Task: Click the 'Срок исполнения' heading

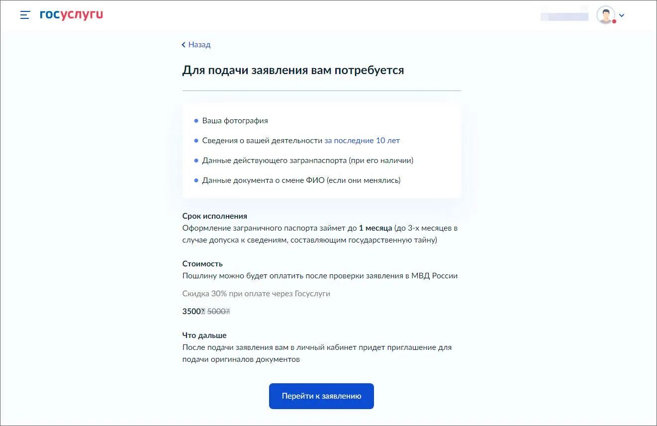Action: coord(215,216)
